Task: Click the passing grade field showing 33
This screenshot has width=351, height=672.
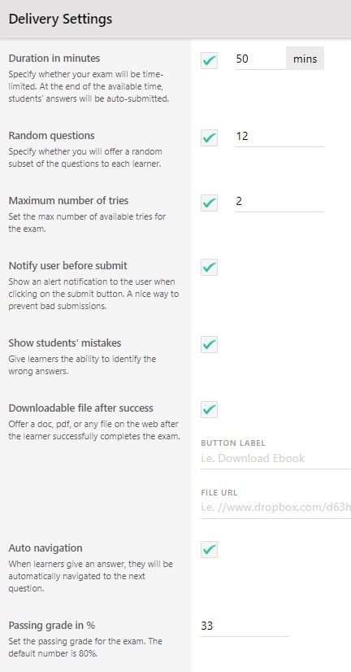Action: coord(245,626)
